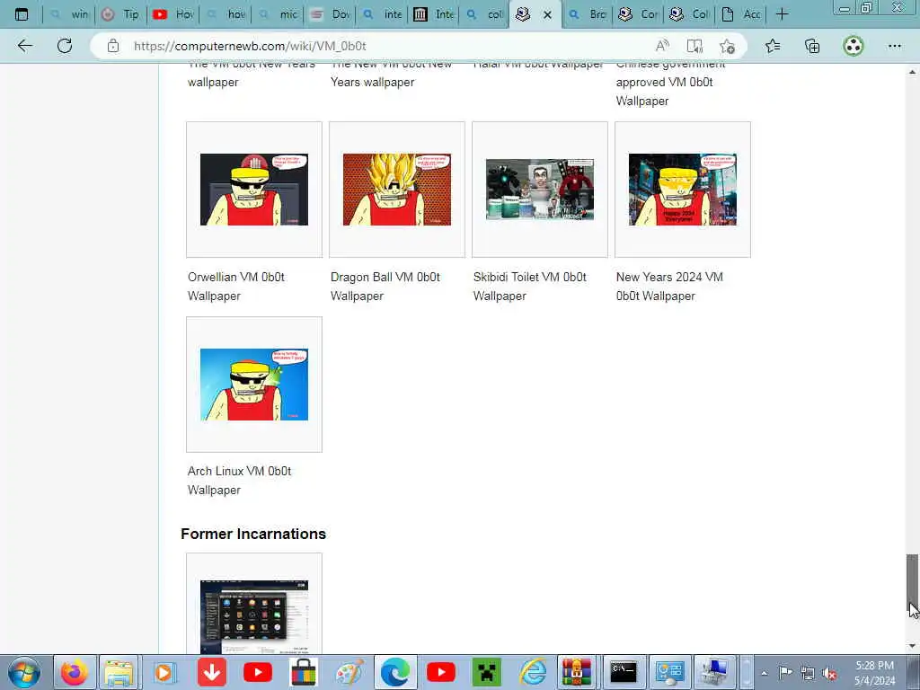Image resolution: width=920 pixels, height=690 pixels.
Task: Launch Paint from the taskbar
Action: point(349,672)
